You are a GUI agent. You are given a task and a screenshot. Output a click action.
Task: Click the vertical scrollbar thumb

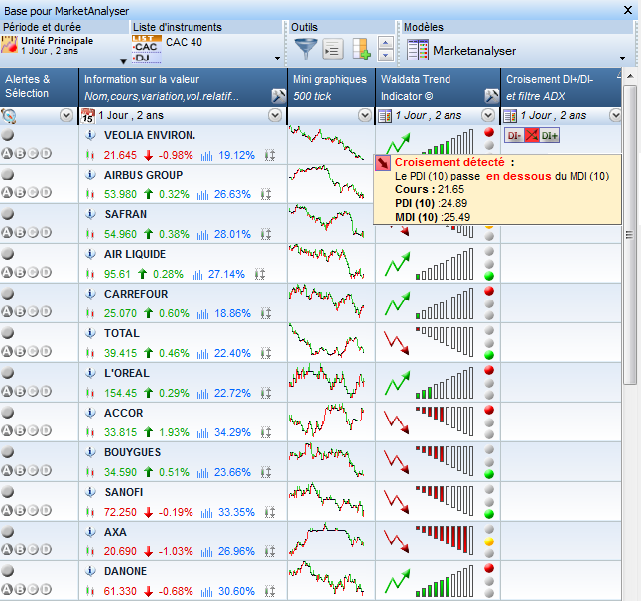click(x=630, y=235)
